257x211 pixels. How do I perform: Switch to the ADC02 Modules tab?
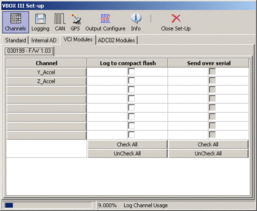tap(116, 40)
